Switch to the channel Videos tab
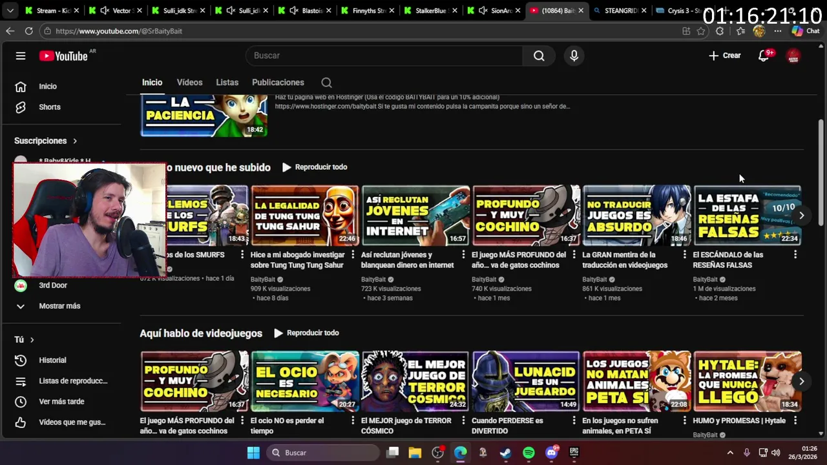827x465 pixels. [189, 83]
